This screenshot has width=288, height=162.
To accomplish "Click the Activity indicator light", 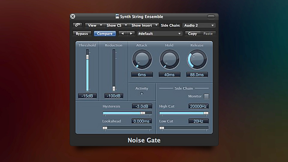I will [x=142, y=94].
